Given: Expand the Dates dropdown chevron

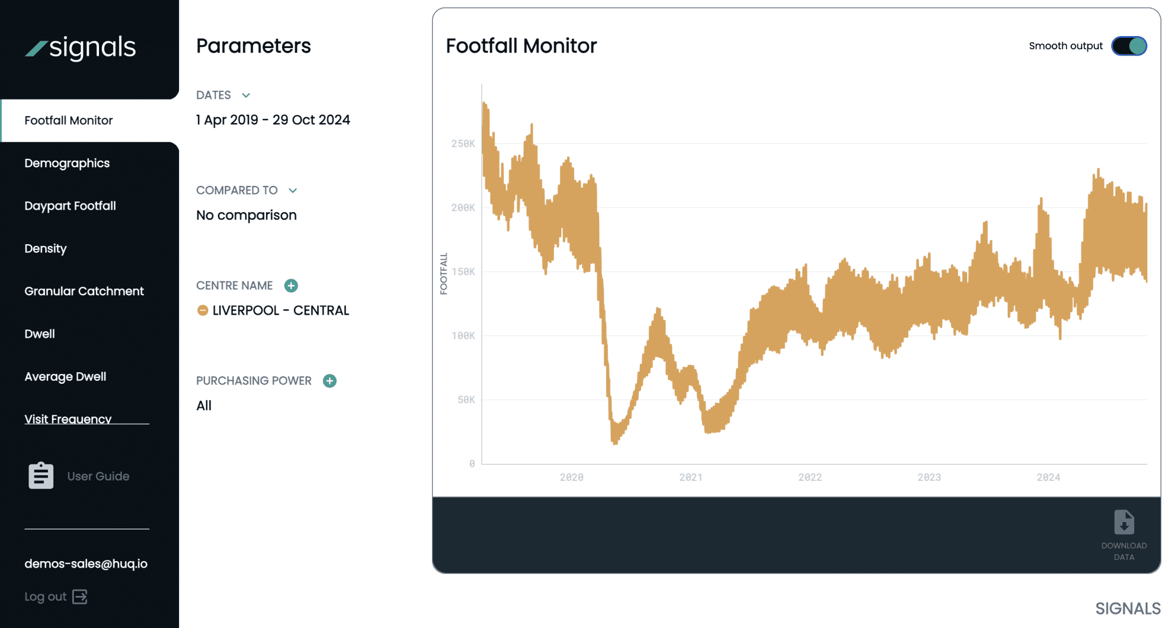Looking at the screenshot, I should pos(246,96).
